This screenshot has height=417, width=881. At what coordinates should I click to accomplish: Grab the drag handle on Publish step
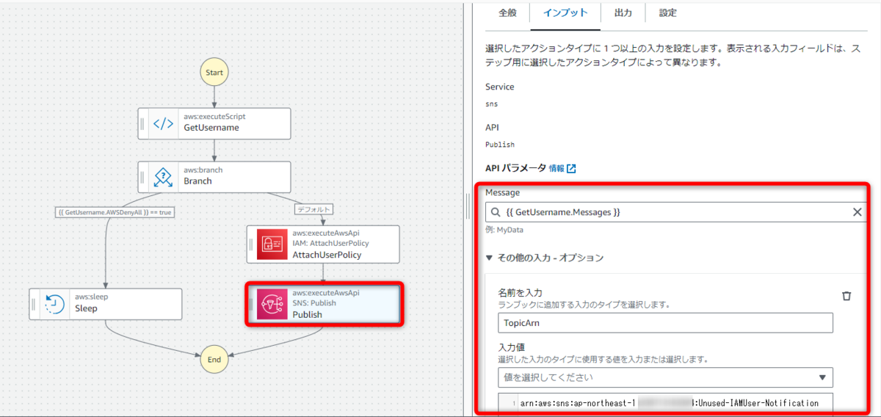click(251, 304)
